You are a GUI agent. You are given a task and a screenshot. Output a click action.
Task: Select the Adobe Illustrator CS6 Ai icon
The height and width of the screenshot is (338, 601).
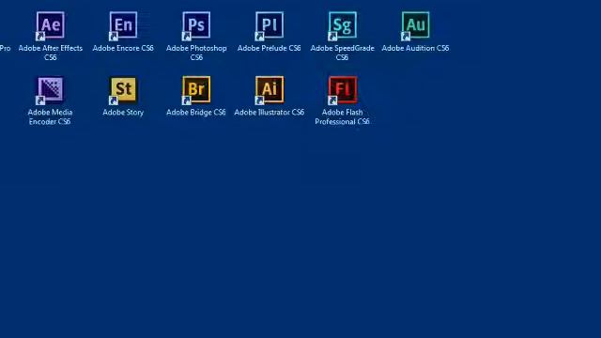point(270,90)
